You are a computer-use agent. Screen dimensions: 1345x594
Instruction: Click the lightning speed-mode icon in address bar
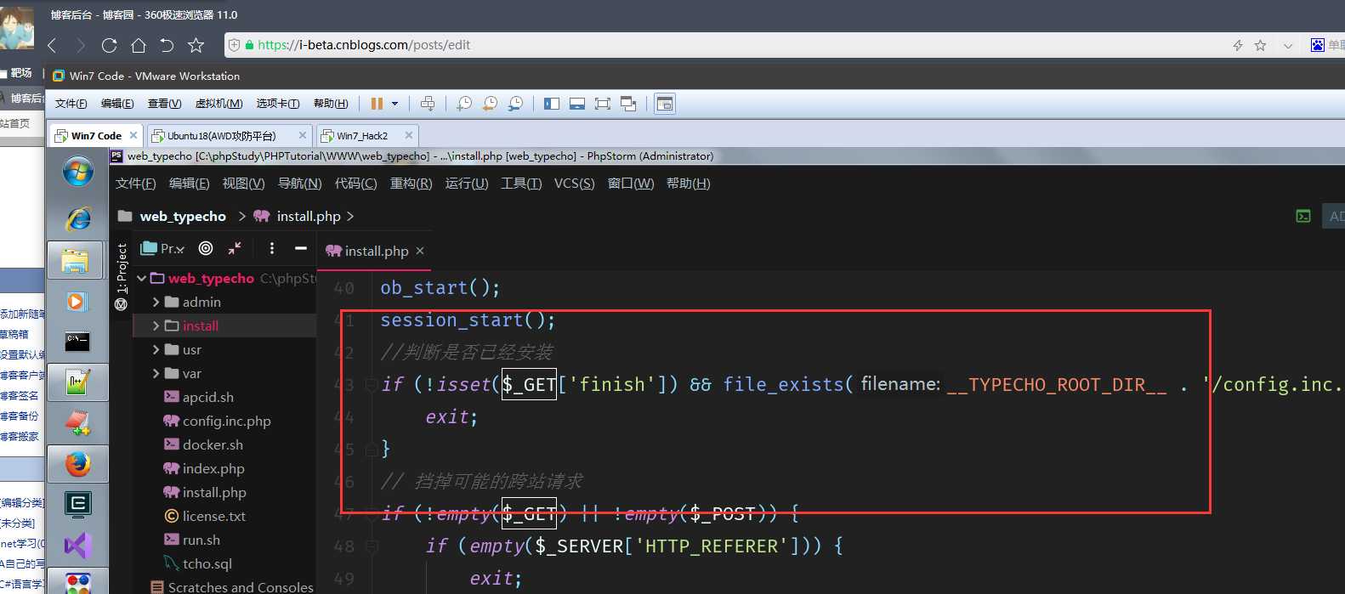coord(1238,45)
